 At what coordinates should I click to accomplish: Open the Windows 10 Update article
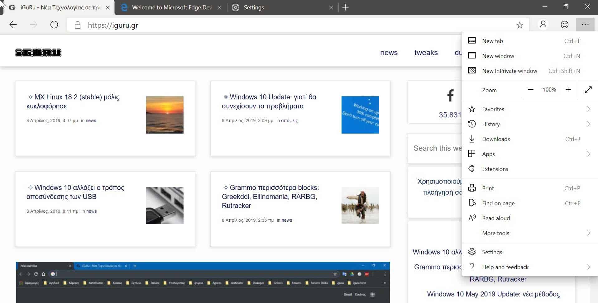269,102
